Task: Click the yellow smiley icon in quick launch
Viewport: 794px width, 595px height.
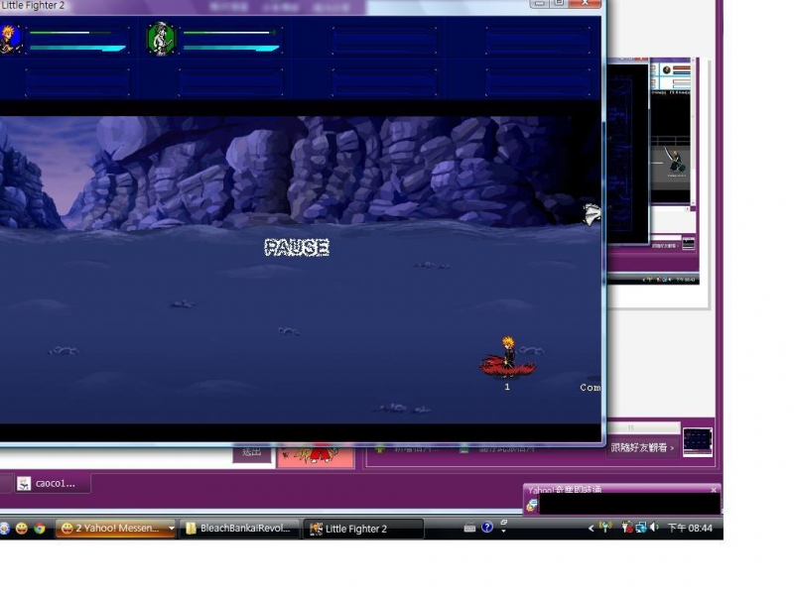Action: [x=21, y=529]
